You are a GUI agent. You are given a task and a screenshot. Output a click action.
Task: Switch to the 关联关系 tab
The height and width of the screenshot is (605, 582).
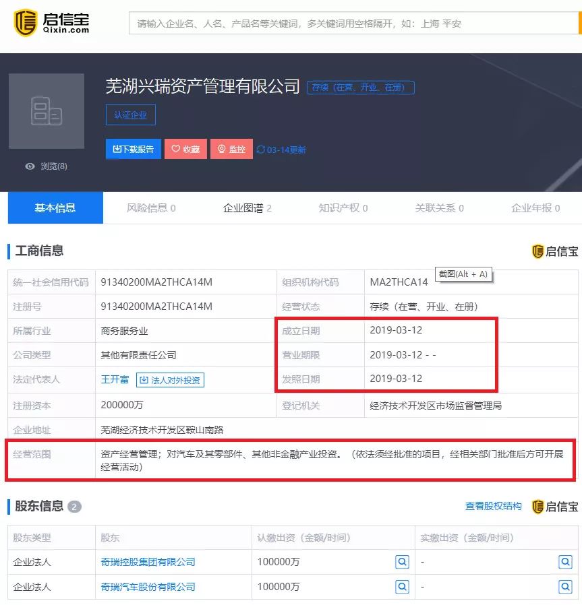click(439, 208)
